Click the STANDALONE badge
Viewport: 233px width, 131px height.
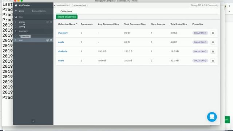click(x=80, y=5)
